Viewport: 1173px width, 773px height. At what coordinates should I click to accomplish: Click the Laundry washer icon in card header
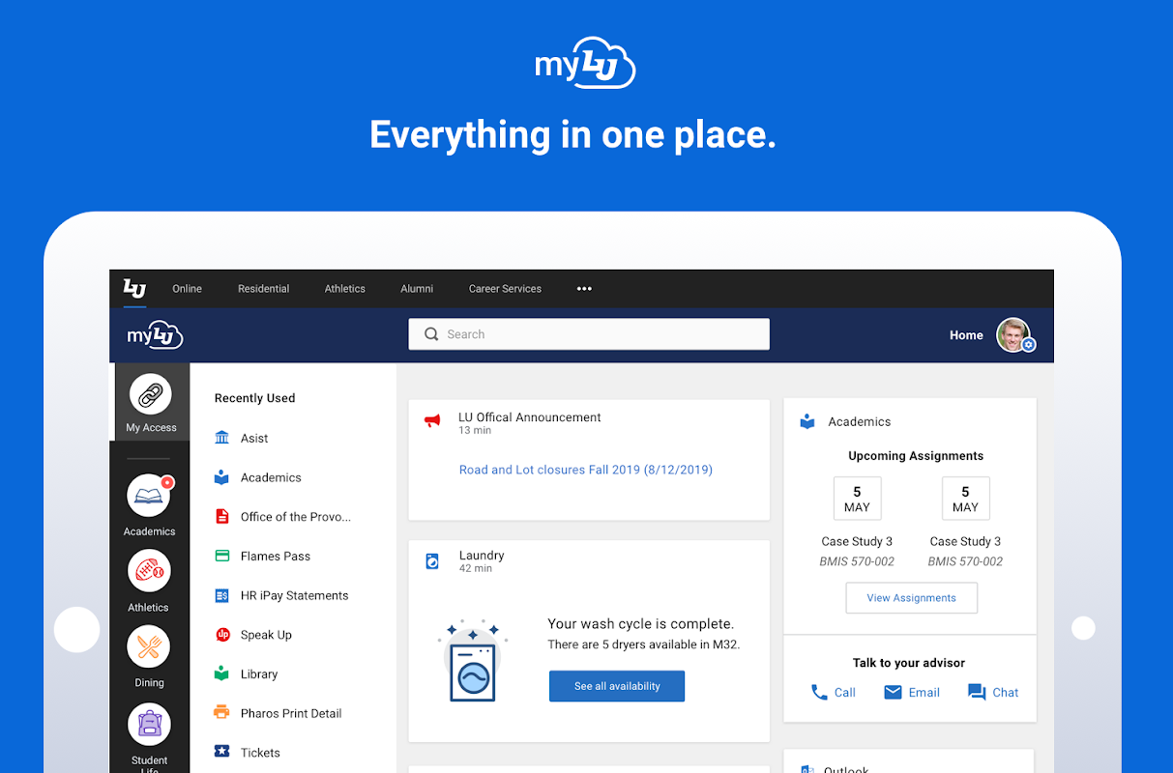[x=432, y=560]
